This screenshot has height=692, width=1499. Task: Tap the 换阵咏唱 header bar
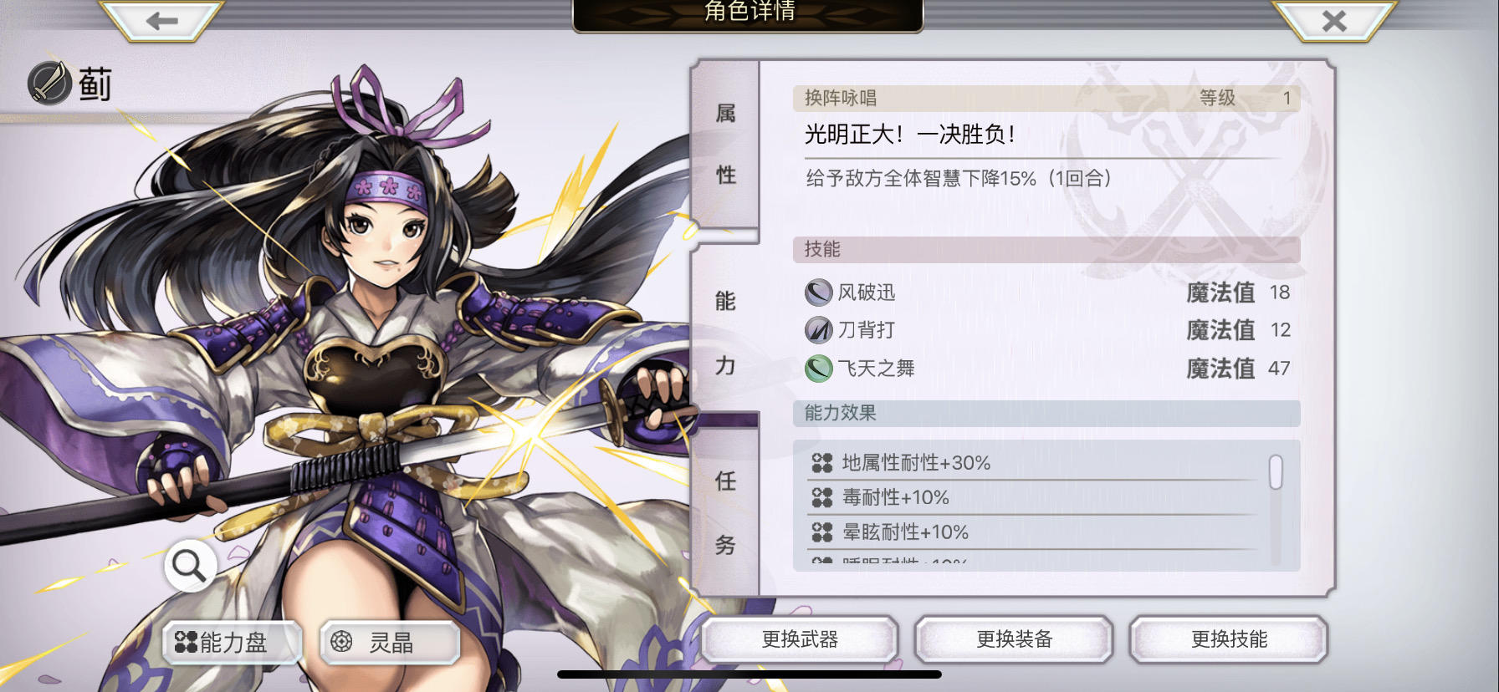tap(1046, 98)
